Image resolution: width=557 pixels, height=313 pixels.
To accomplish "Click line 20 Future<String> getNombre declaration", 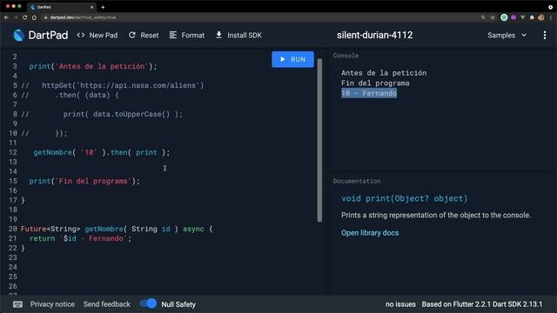I will (x=117, y=229).
